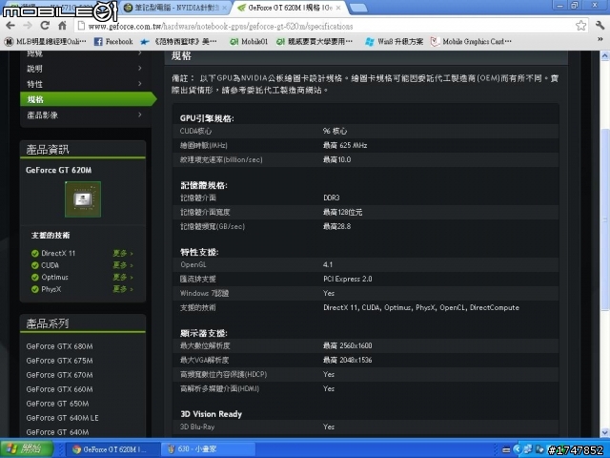610x458 pixels.
Task: Click PhysX green check icon
Action: pyautogui.click(x=35, y=289)
